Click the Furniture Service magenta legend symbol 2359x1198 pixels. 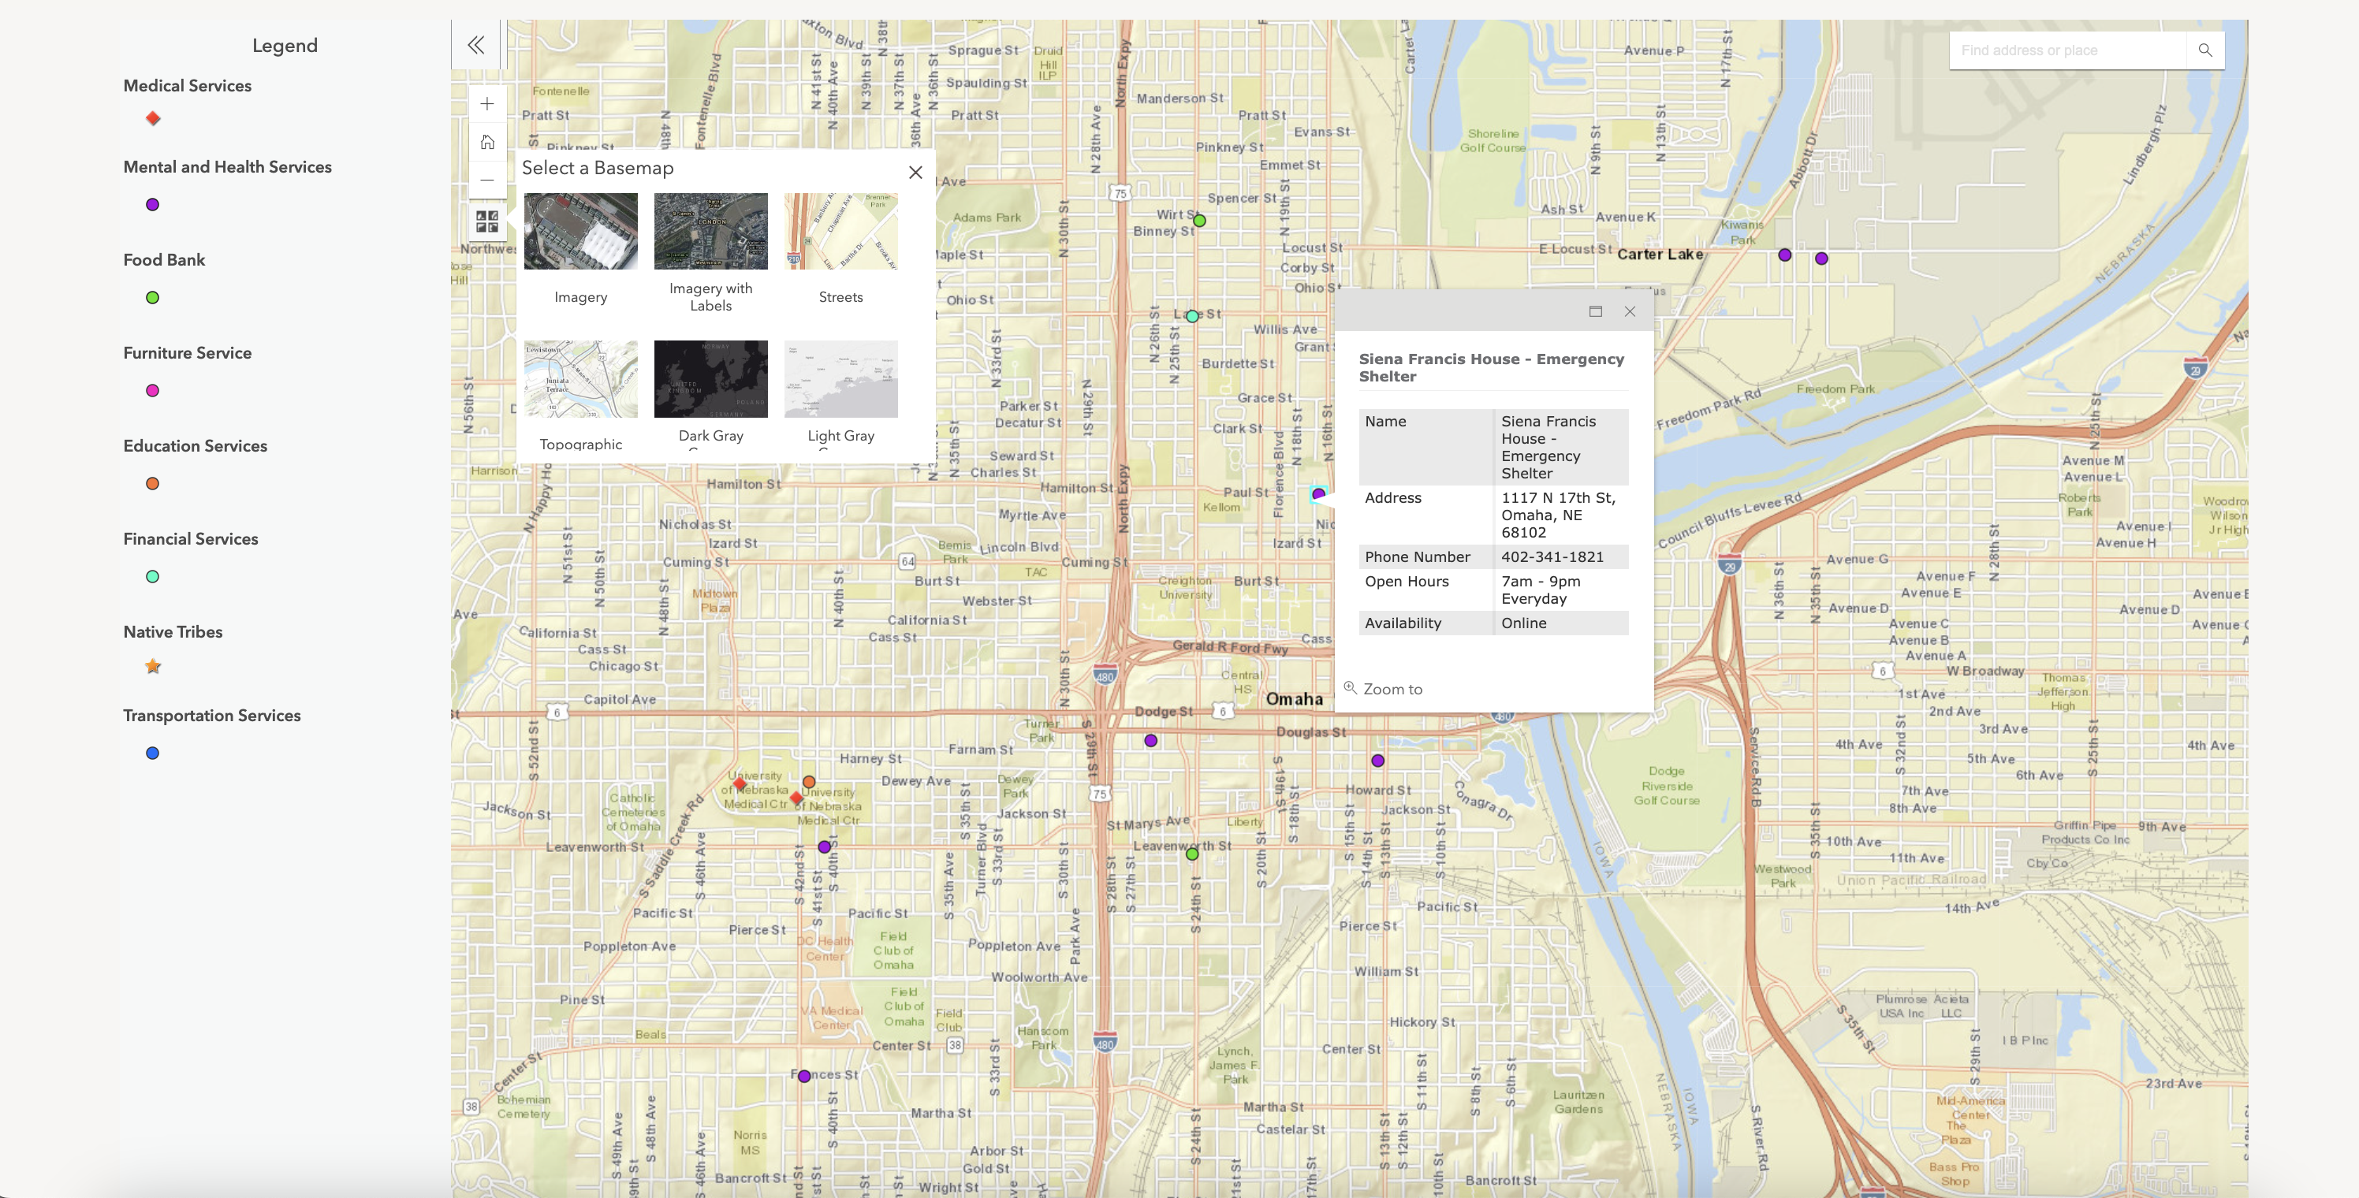[x=153, y=391]
